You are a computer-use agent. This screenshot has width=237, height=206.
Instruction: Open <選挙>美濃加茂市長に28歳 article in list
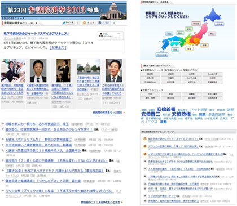point(43,150)
